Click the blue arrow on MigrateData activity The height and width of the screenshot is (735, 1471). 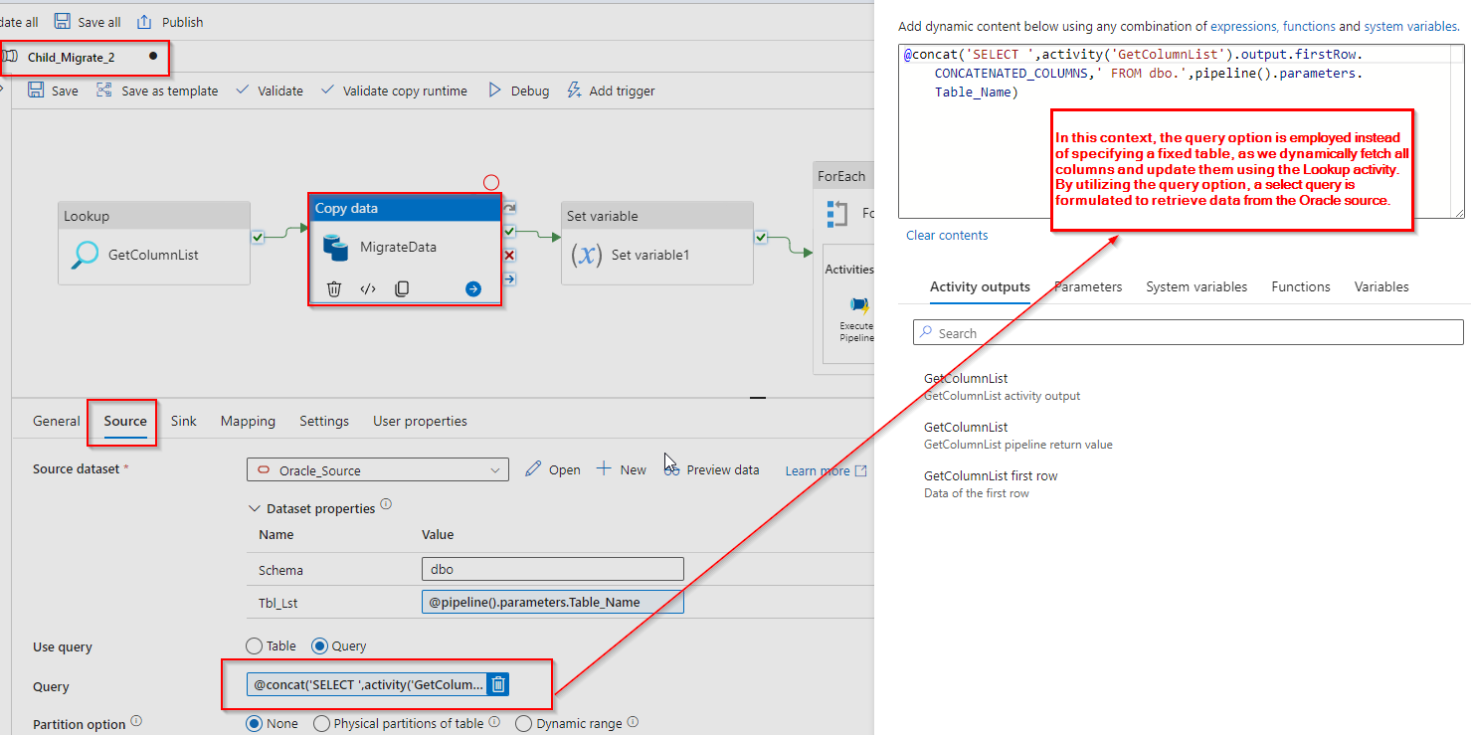[473, 288]
